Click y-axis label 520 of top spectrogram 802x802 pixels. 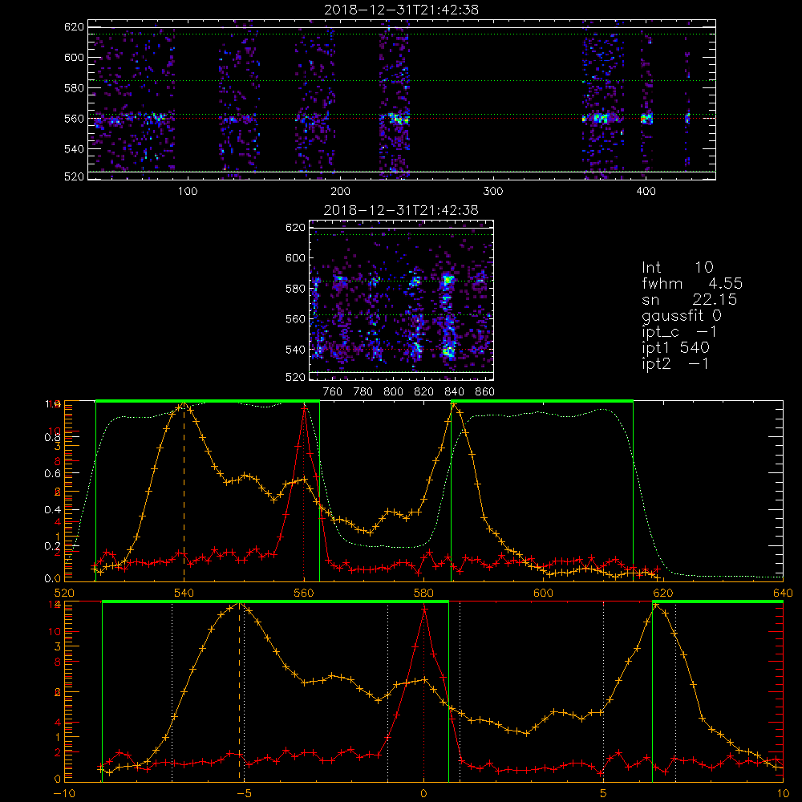(74, 176)
